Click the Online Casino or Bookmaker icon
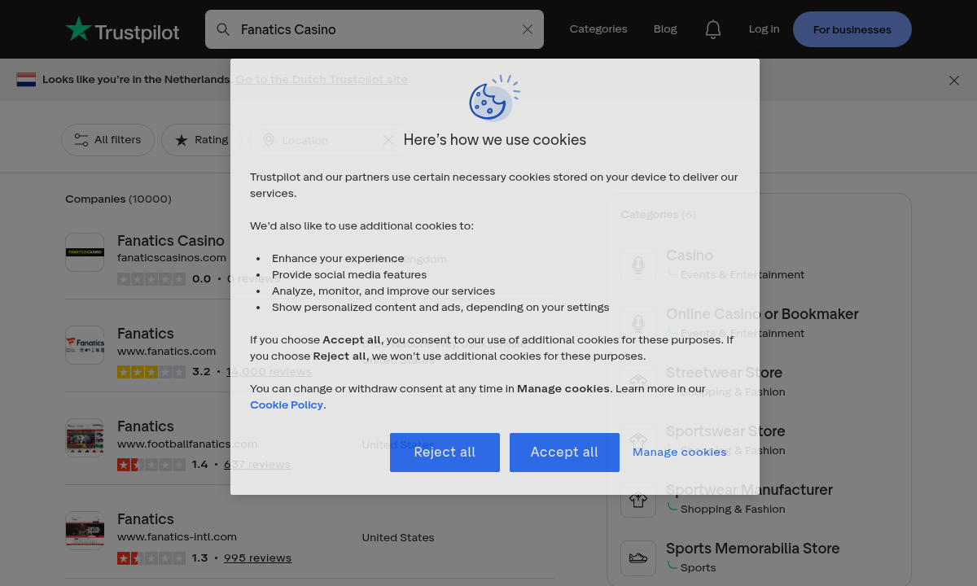Image resolution: width=977 pixels, height=586 pixels. point(638,324)
